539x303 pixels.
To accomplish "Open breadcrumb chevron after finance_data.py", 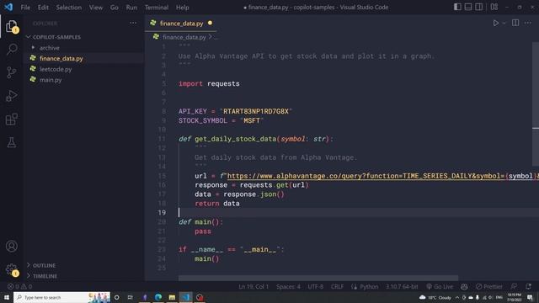I will (210, 36).
